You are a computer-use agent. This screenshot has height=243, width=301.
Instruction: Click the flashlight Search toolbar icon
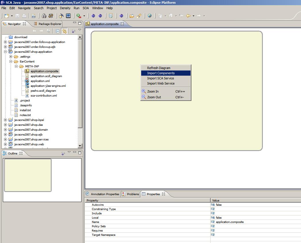pos(139,16)
